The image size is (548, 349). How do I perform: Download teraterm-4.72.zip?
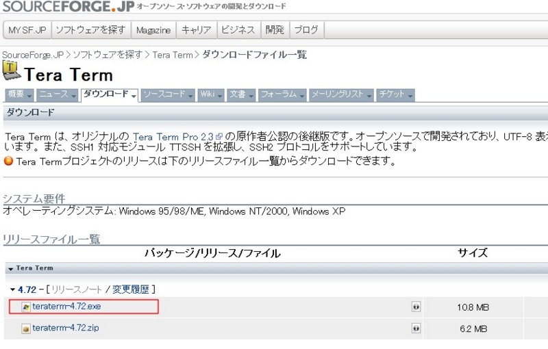(x=66, y=328)
